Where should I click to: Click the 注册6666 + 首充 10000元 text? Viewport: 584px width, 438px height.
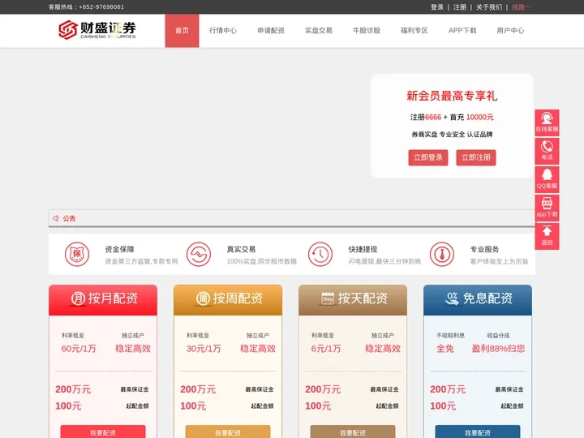pyautogui.click(x=452, y=118)
